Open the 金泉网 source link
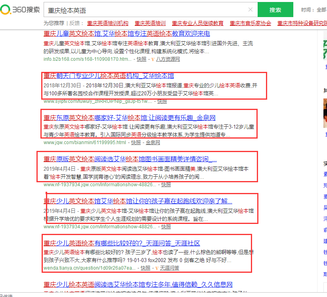Image resolution: width=327 pixels, height=297 pixels. 153,143
